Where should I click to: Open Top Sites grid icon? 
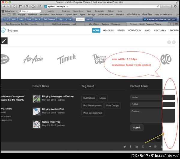coord(14,14)
